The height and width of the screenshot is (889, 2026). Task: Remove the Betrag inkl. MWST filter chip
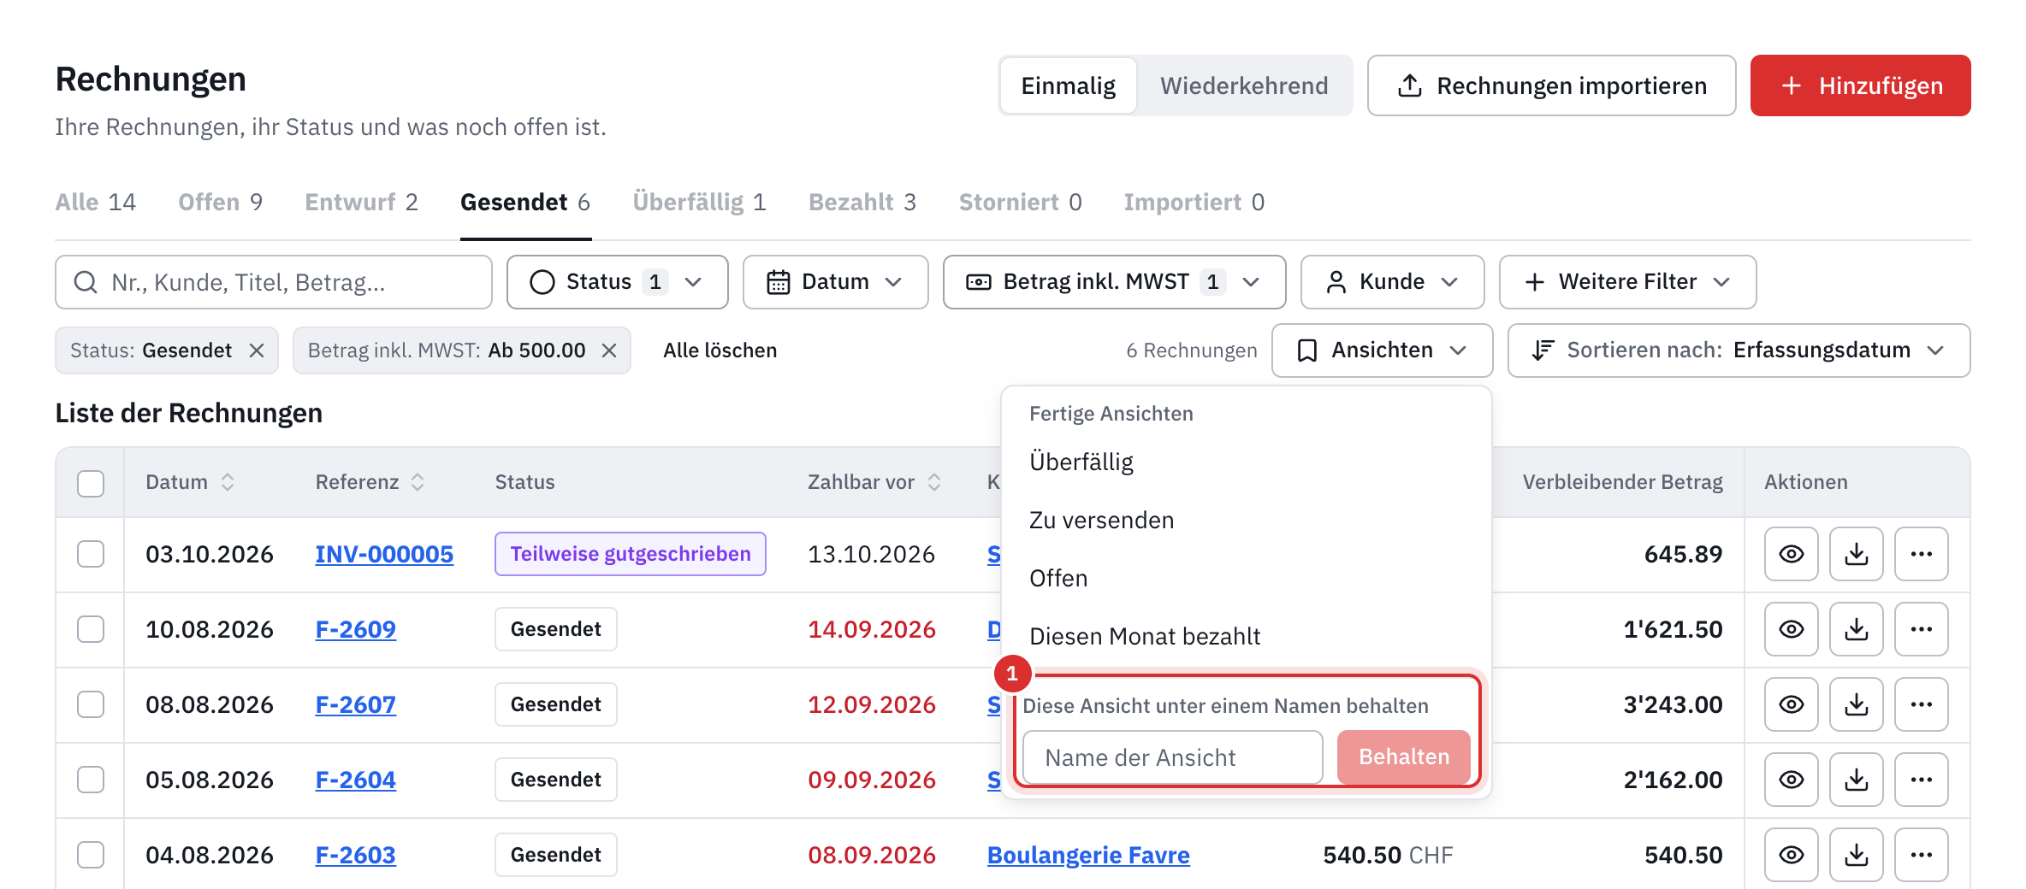[x=608, y=350]
